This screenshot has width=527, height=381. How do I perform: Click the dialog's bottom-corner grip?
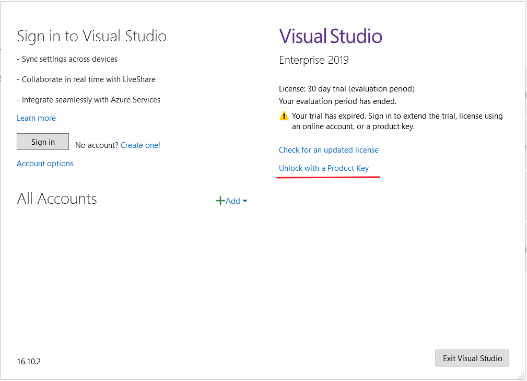(521, 376)
